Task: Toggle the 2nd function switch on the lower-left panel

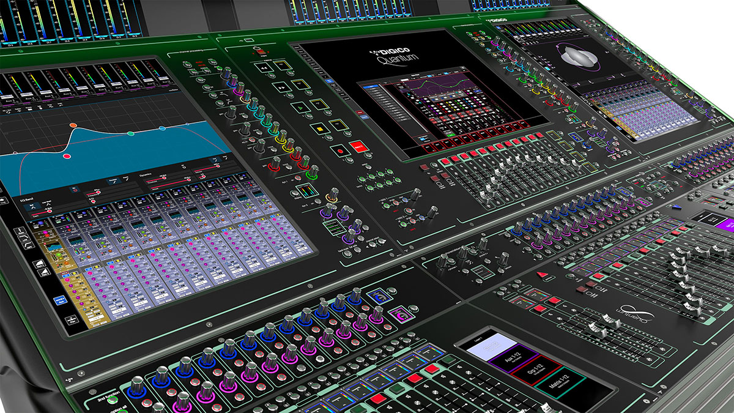Action: click(112, 400)
